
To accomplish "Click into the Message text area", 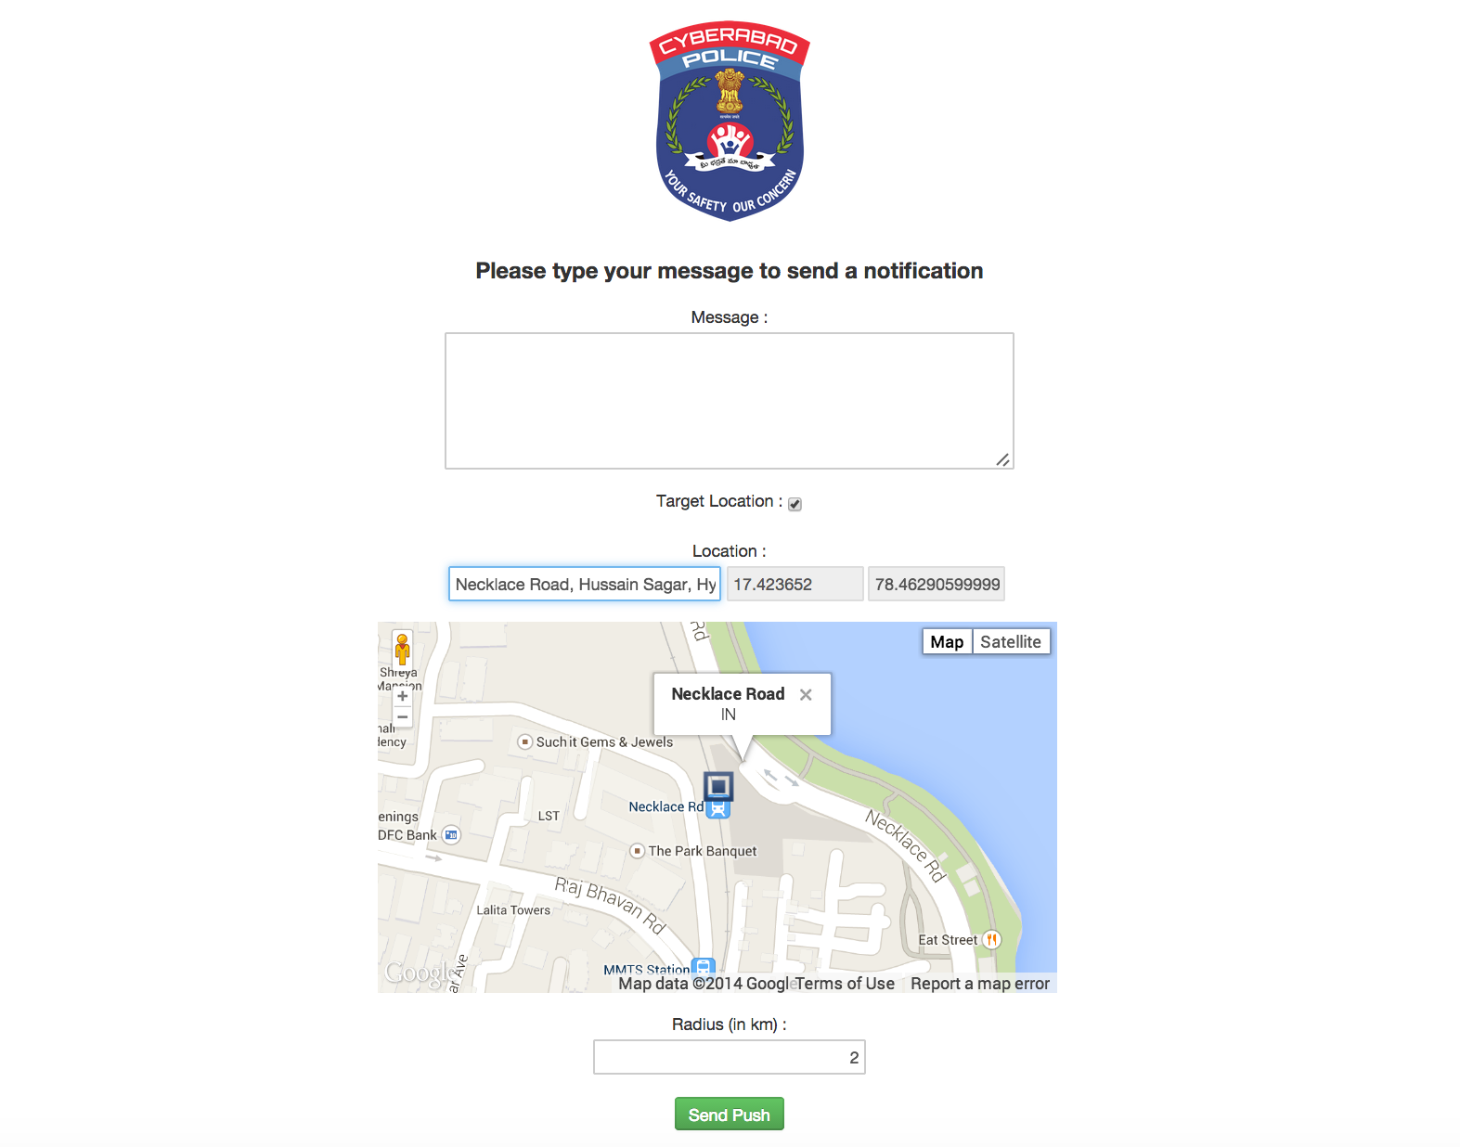I will tap(730, 401).
